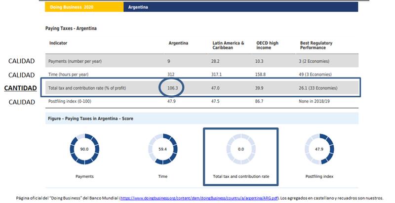Click the Payments donut chart showing 90.0
This screenshot has height=203, width=395.
(x=84, y=149)
